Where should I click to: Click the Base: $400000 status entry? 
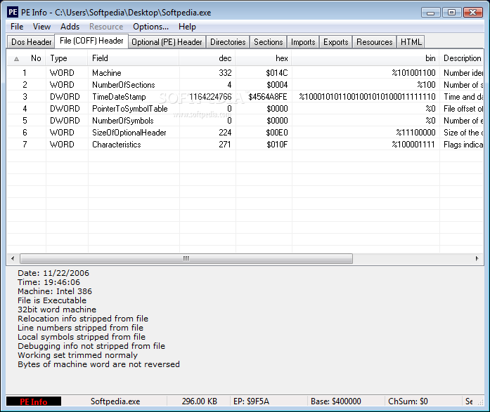tap(336, 401)
